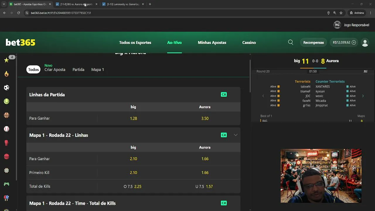Open the user account avatar icon
Viewport: 375px width, 211px height.
point(365,42)
